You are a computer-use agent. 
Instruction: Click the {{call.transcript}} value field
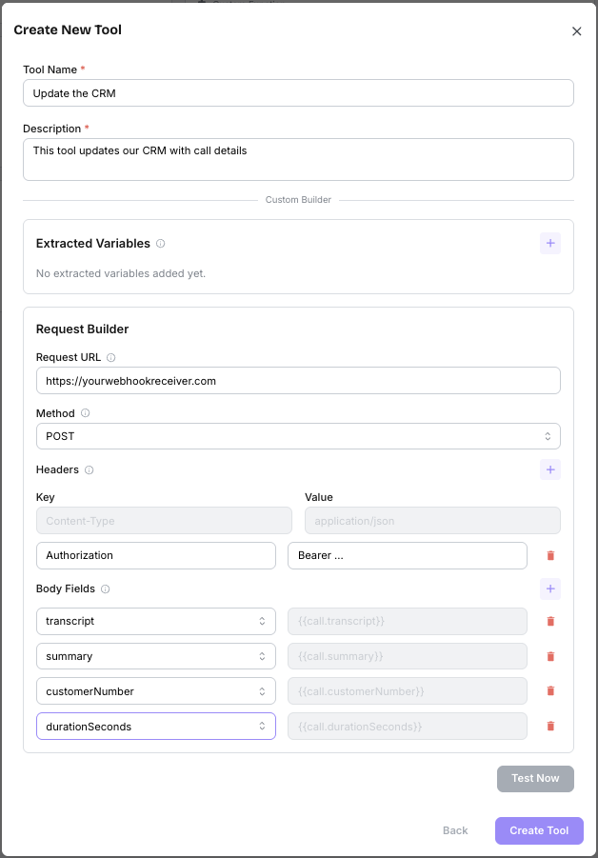pyautogui.click(x=408, y=621)
